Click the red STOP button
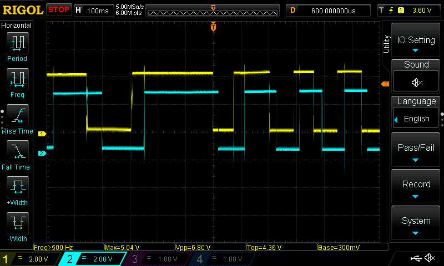Viewport: 444px width, 266px height. 59,10
